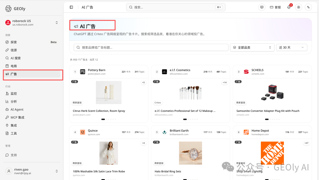Click '100% Washable Silk Satin Lace Trim Robe'
The width and height of the screenshot is (319, 180).
point(99,171)
